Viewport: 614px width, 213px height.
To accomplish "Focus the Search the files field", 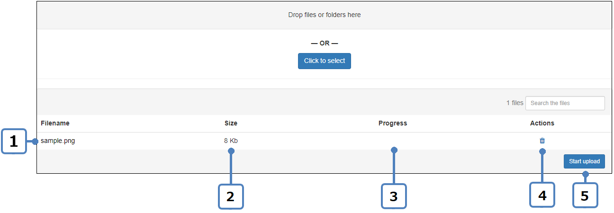I will coord(565,103).
